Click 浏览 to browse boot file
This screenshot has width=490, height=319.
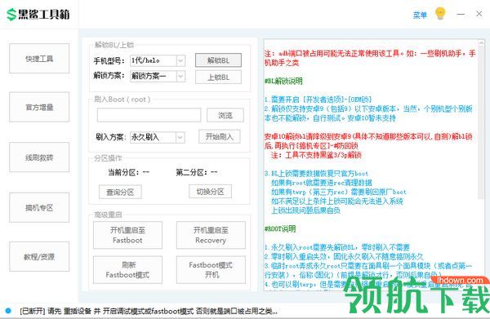(x=225, y=115)
